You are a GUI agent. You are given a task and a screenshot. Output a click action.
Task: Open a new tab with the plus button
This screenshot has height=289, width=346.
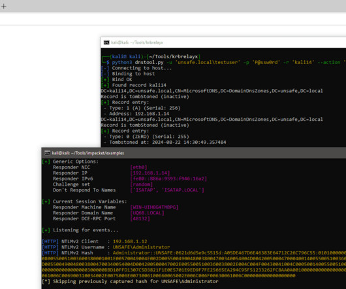tap(3, 7)
